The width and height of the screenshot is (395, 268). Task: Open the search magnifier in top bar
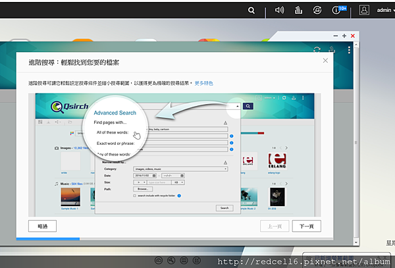coord(251,11)
